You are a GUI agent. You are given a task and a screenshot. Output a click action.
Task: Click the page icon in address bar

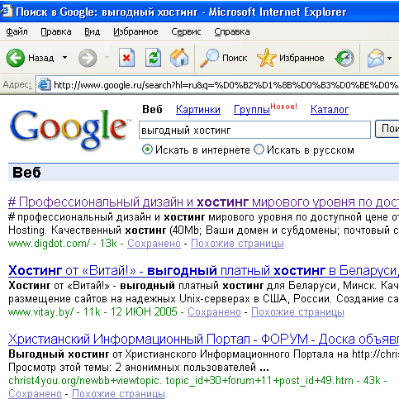pos(44,84)
